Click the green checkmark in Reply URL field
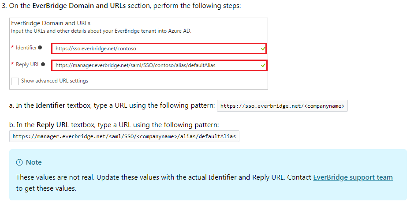 [x=263, y=65]
